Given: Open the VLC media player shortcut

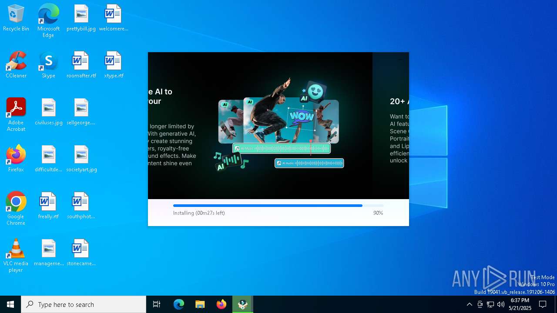Looking at the screenshot, I should [16, 256].
